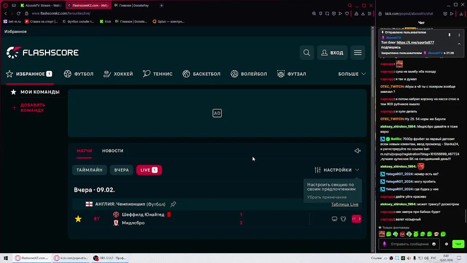The image size is (467, 263).
Task: Click the Opera menu icon
Action: [x=5, y=5]
